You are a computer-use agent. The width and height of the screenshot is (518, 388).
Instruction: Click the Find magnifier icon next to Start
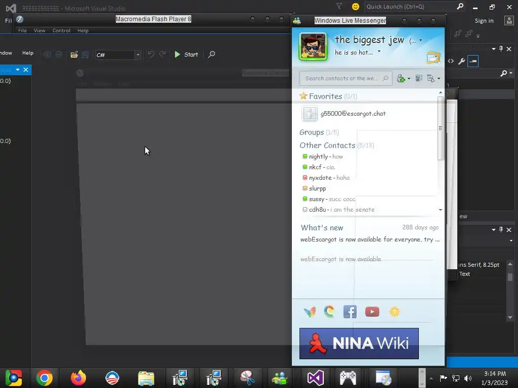tap(211, 55)
